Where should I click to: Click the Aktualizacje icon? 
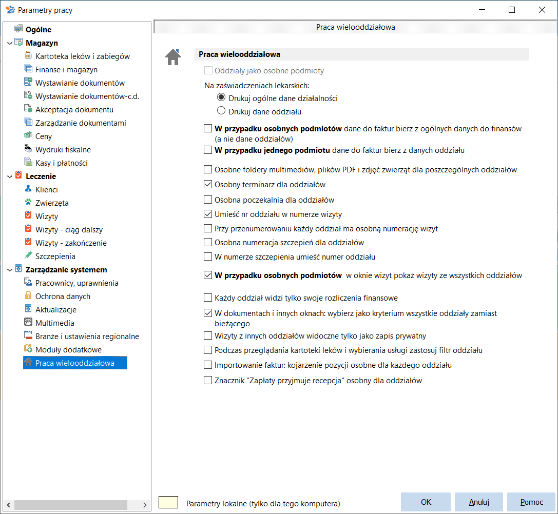pyautogui.click(x=28, y=309)
